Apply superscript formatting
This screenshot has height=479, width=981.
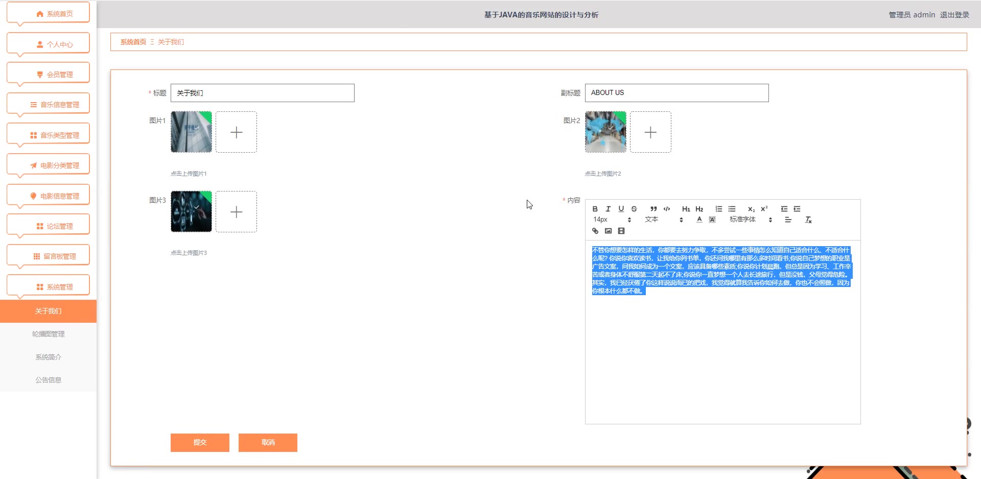click(764, 209)
